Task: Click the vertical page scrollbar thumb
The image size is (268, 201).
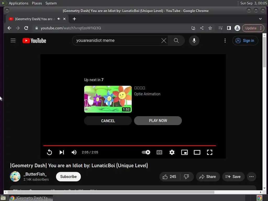Action: (x=264, y=52)
